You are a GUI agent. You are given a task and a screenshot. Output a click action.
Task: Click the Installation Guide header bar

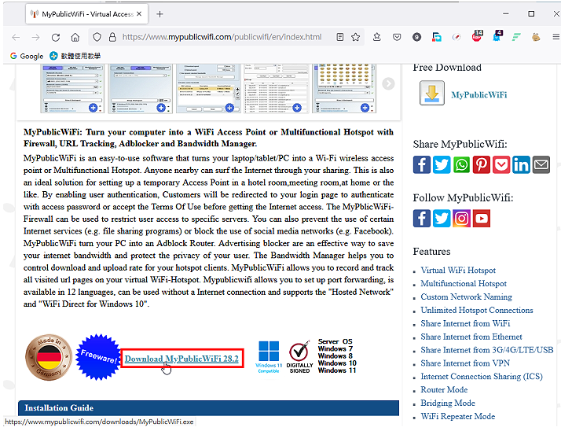(208, 407)
